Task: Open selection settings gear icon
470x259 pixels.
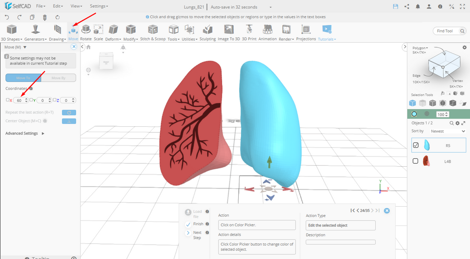Action: (464, 47)
